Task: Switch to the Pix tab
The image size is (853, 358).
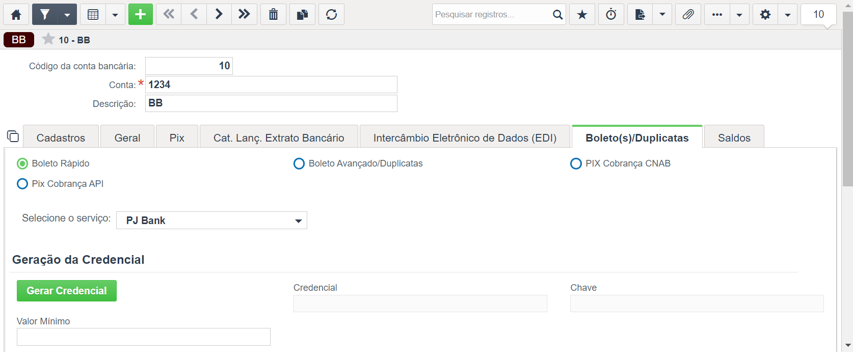Action: tap(177, 137)
